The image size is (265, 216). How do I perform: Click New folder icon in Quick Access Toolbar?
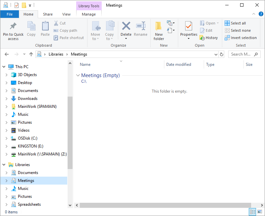point(24,5)
